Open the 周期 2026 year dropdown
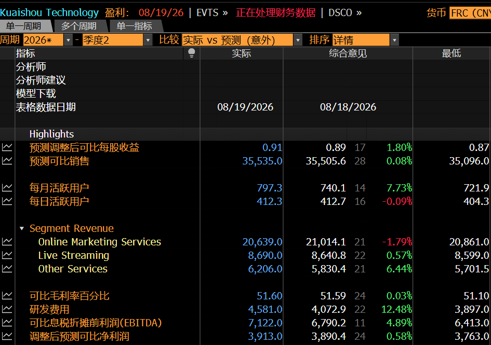The image size is (491, 345). [68, 40]
